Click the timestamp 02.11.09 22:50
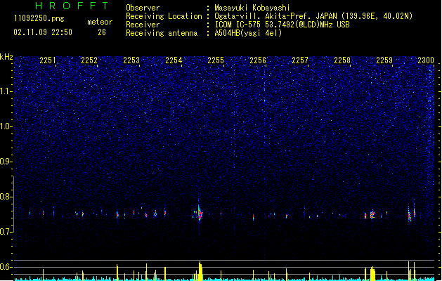 [43, 32]
